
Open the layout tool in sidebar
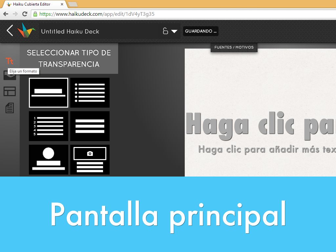pos(10,91)
